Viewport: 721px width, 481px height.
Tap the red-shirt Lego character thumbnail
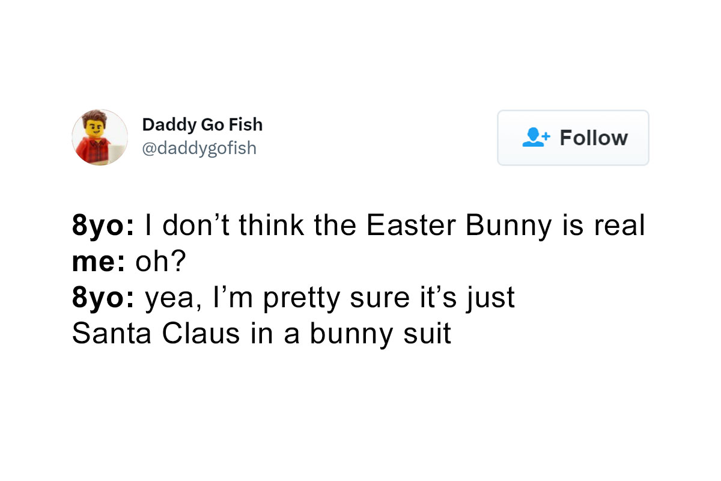(100, 137)
